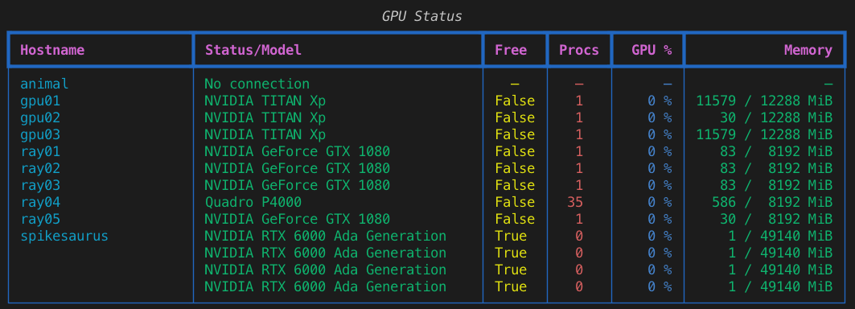
Task: Click the Procs count 1 for gpu02
Action: [579, 118]
